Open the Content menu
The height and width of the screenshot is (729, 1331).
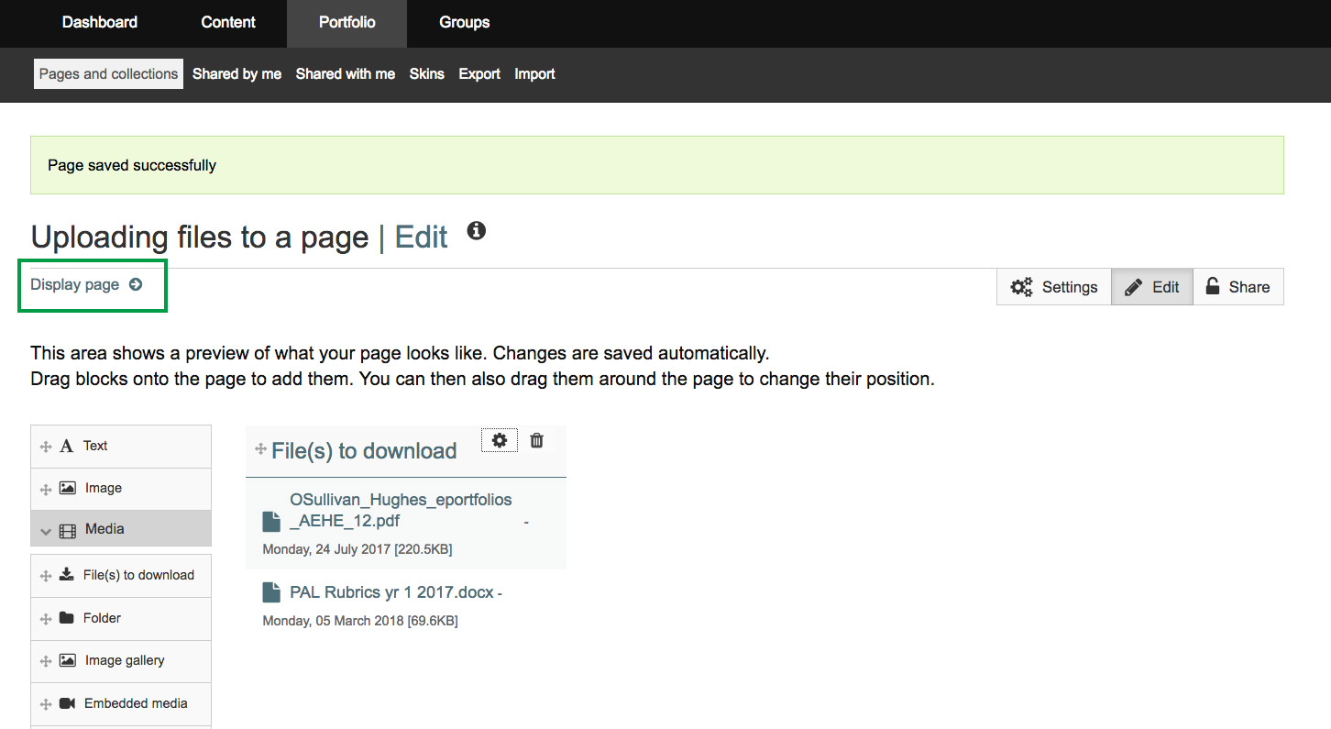[228, 22]
